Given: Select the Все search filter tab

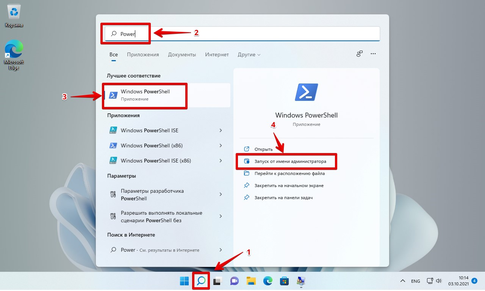Looking at the screenshot, I should [x=114, y=54].
